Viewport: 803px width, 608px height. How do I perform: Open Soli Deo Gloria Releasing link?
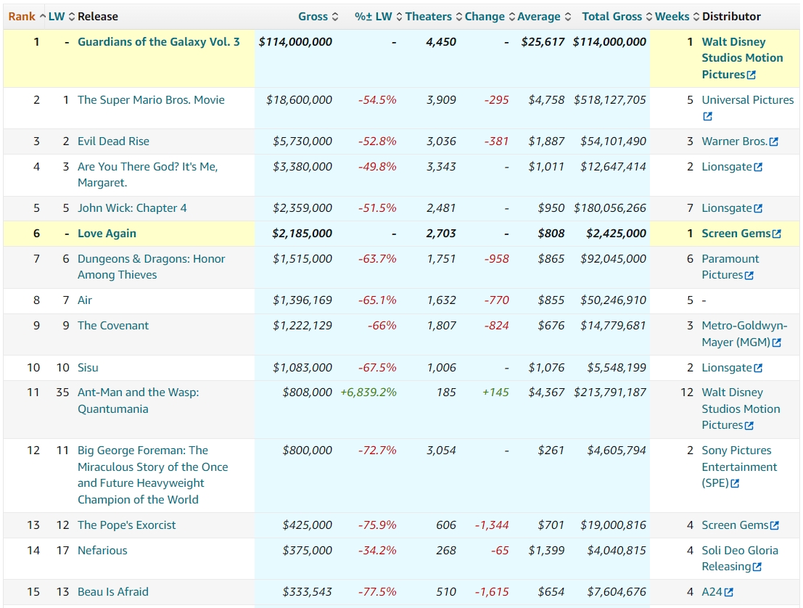pos(739,559)
